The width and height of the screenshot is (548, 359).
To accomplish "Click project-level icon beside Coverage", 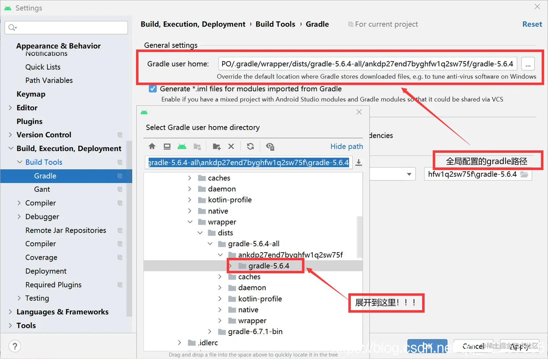I will pyautogui.click(x=120, y=258).
